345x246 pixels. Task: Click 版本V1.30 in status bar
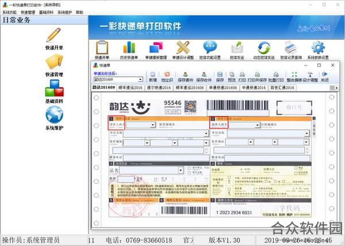(224, 240)
